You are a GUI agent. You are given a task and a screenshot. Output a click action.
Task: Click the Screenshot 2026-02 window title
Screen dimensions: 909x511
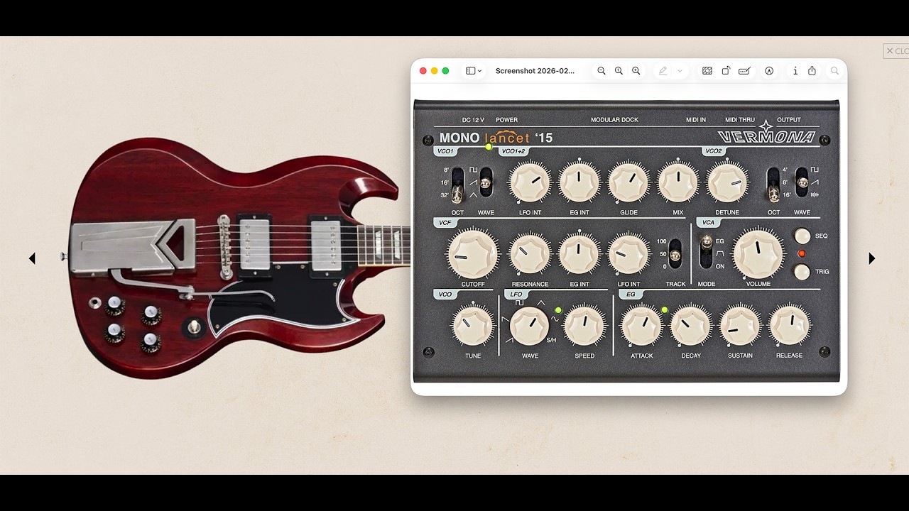pos(535,71)
